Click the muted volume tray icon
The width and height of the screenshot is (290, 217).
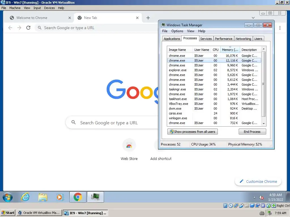pyautogui.click(x=261, y=198)
